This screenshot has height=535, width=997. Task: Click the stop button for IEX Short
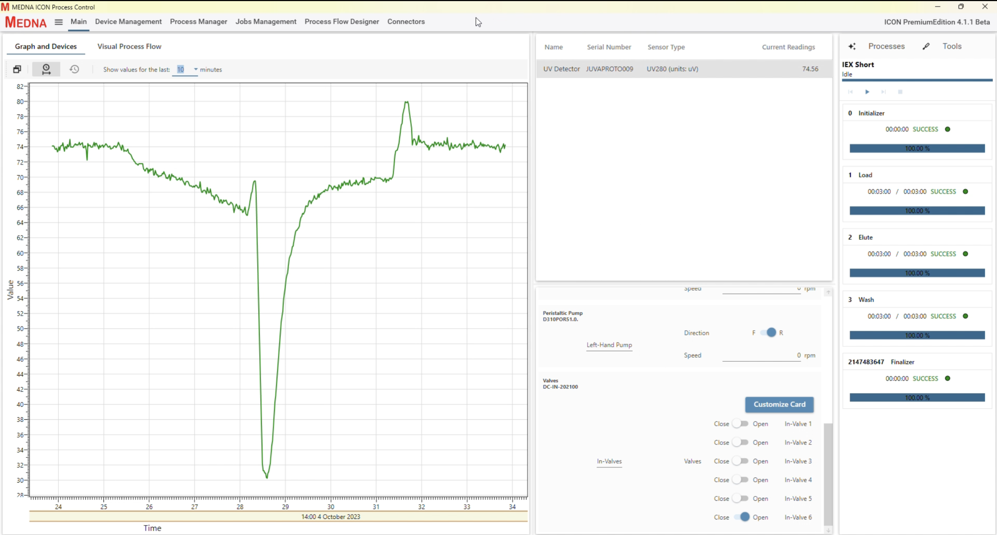tap(900, 92)
